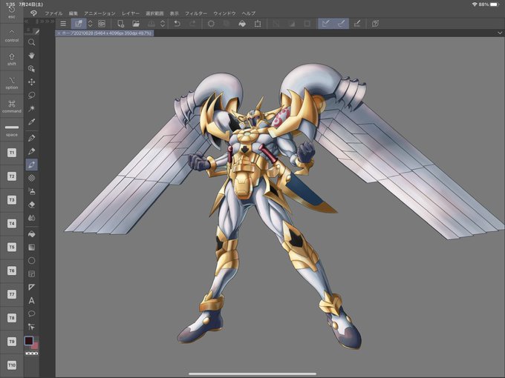Select the Frame border tool

pos(31,273)
